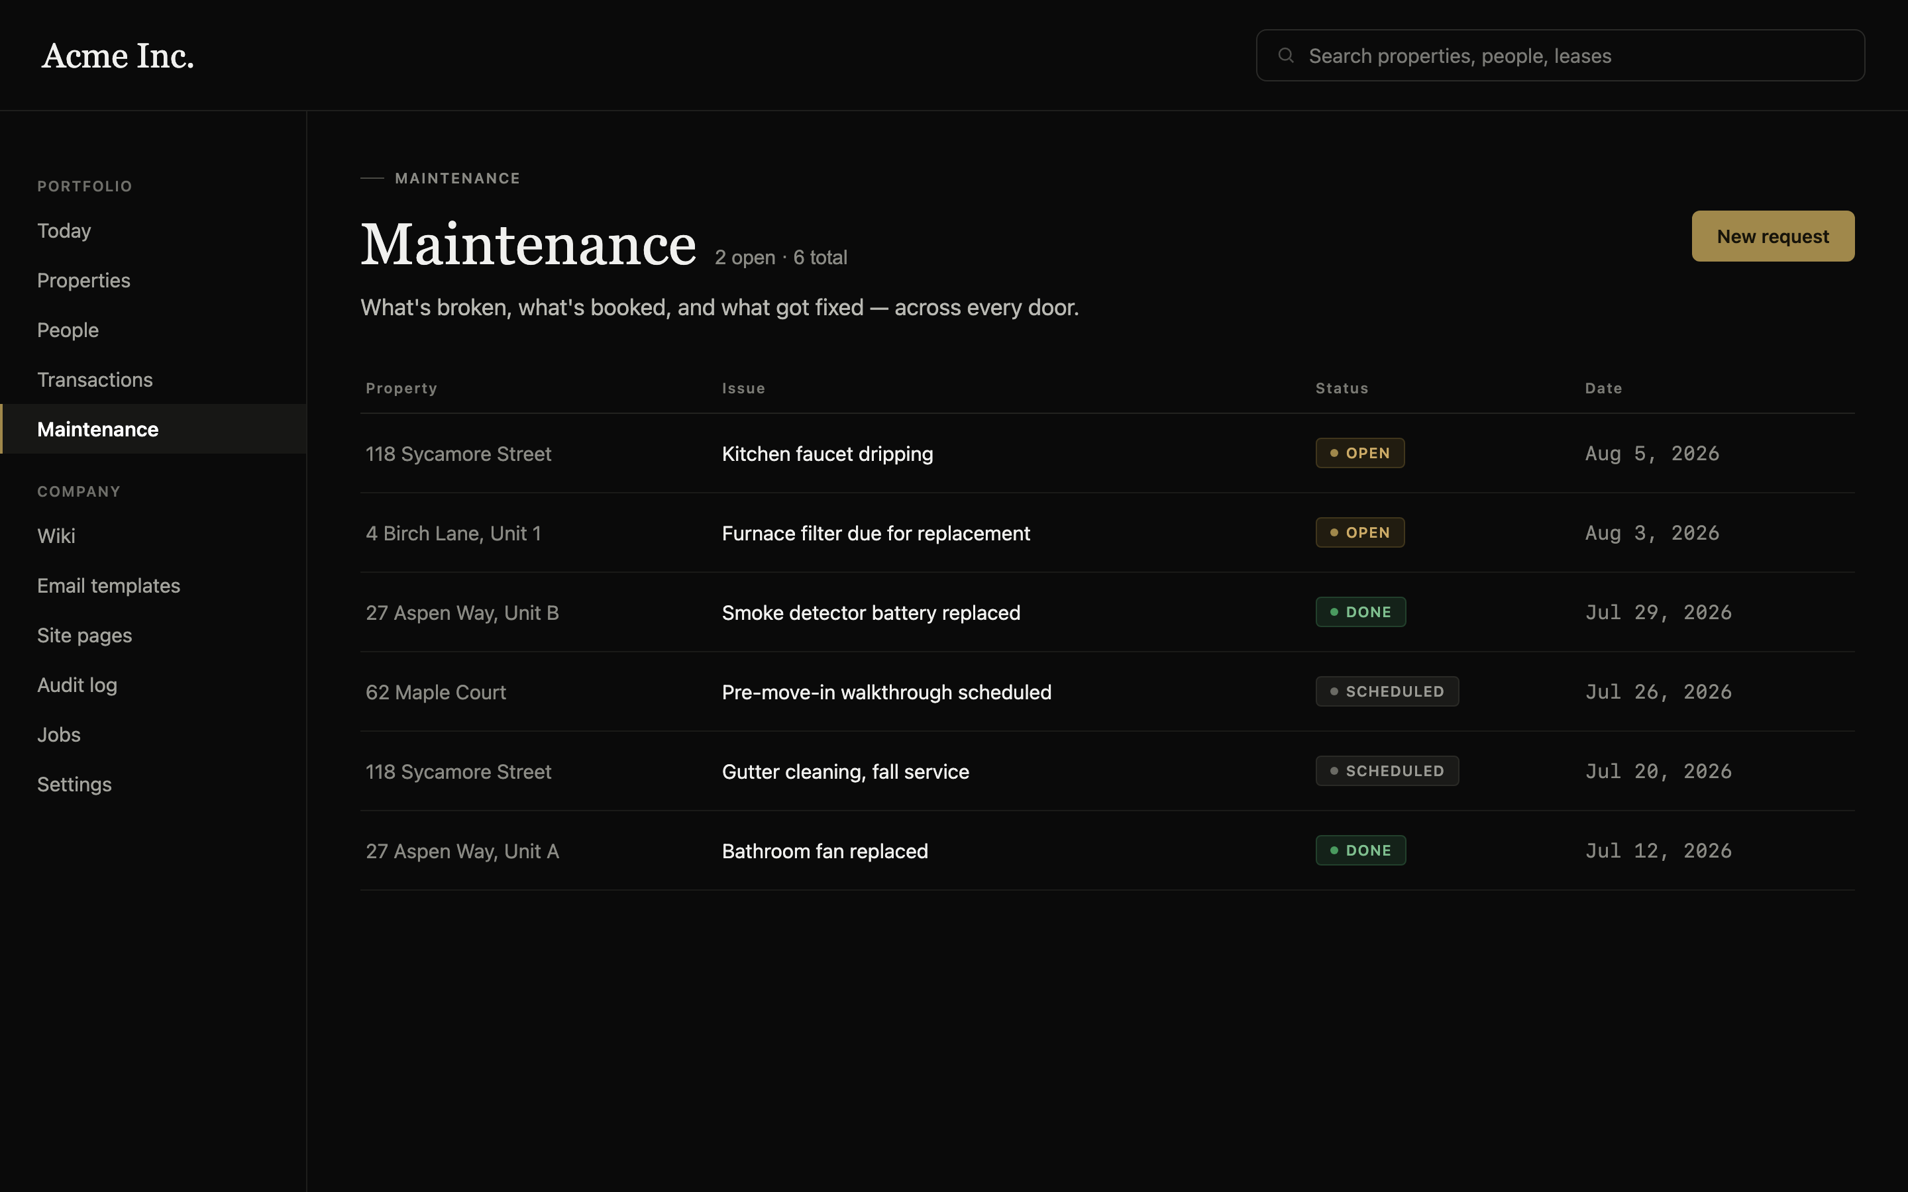Viewport: 1908px width, 1192px height.
Task: Click 27 Aspen Way, Unit A
Action: point(462,852)
